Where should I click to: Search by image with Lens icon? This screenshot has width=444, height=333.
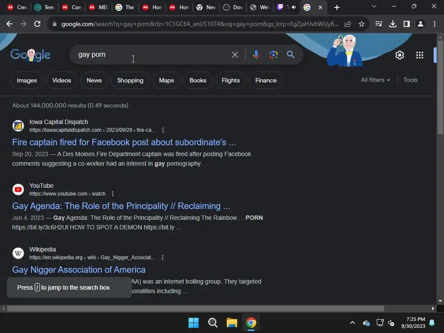point(273,55)
